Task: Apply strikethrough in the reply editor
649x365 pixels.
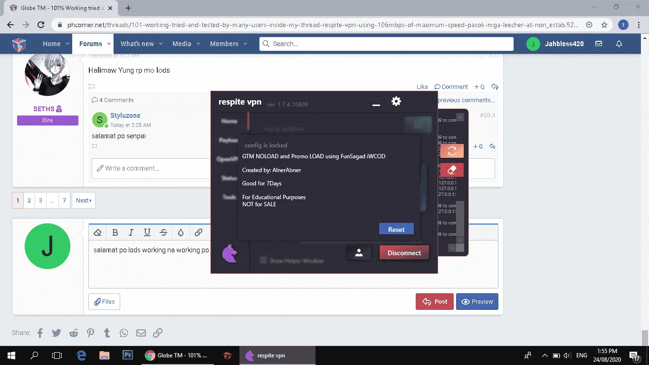Action: (x=163, y=232)
